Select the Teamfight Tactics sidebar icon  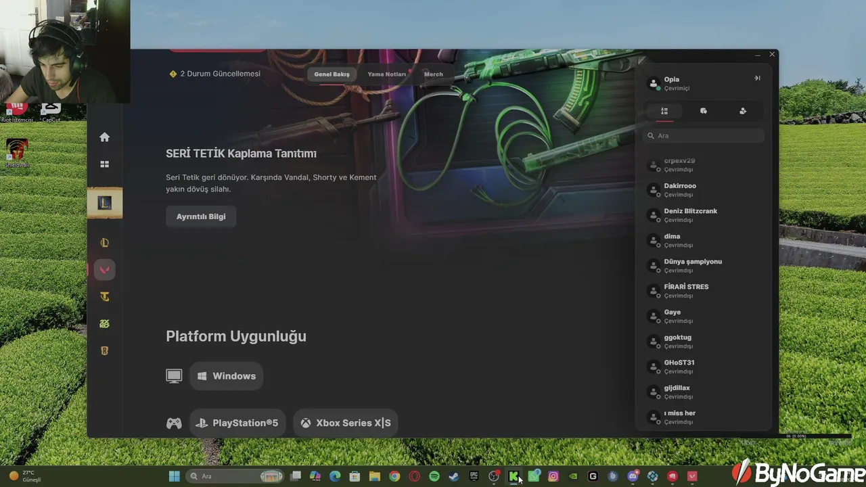coord(104,297)
